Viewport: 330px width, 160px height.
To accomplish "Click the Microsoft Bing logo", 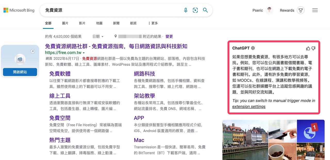I will coord(19,10).
